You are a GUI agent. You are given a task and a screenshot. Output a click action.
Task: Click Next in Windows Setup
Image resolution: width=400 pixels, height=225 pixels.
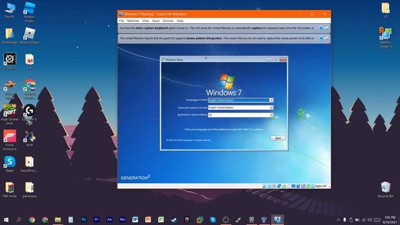(x=278, y=138)
